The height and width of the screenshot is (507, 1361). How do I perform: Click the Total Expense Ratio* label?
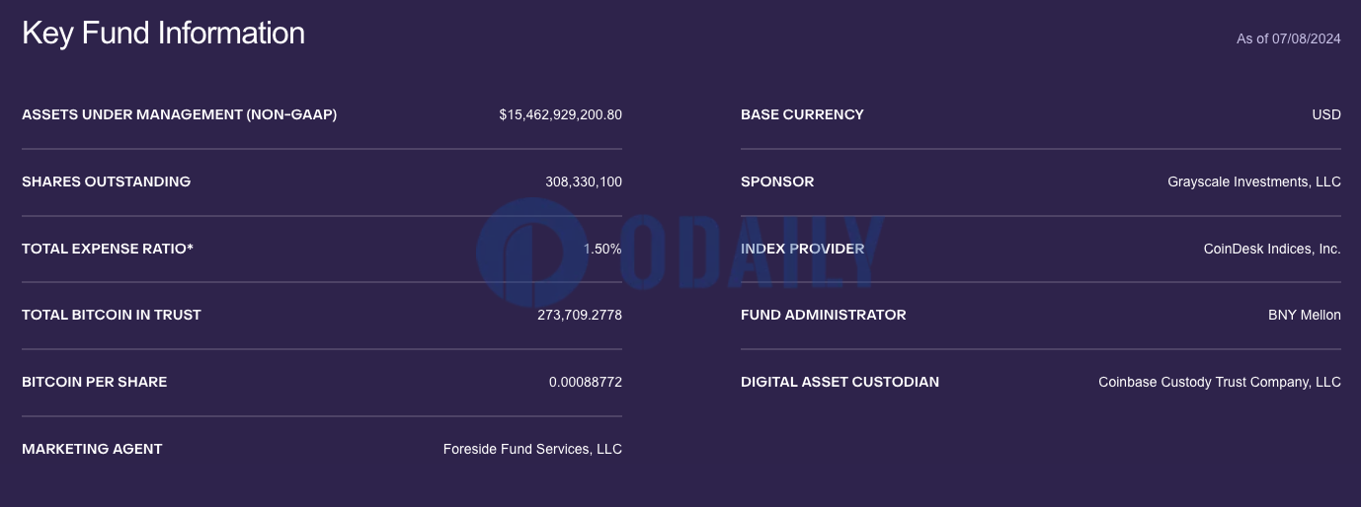pos(108,249)
